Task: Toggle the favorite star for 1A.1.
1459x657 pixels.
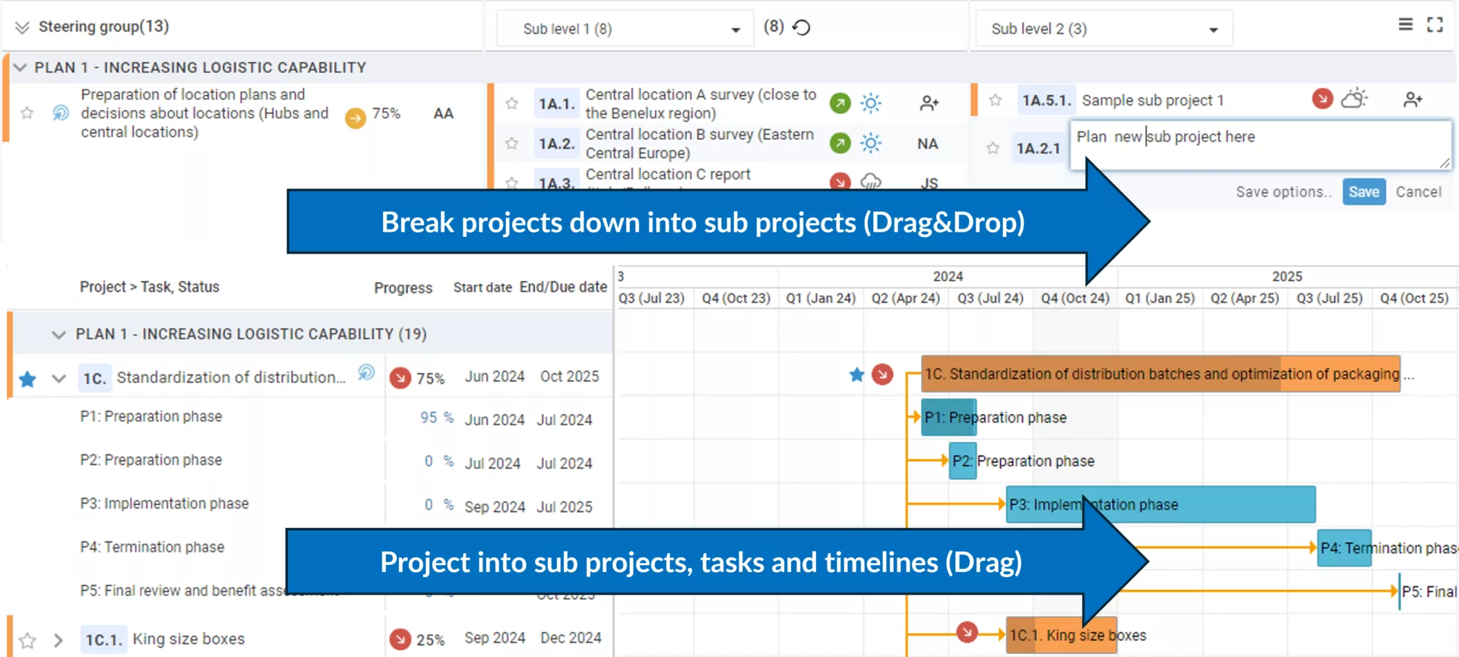Action: (512, 103)
